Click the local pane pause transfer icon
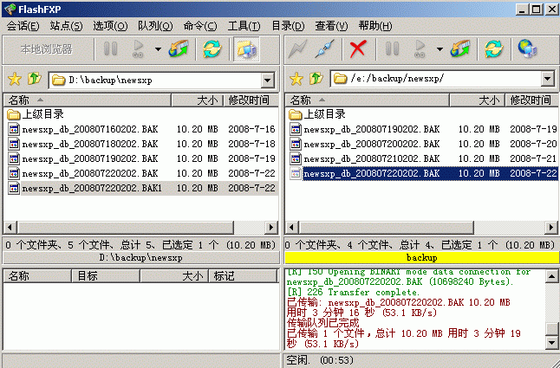Image resolution: width=560 pixels, height=368 pixels. [x=110, y=48]
